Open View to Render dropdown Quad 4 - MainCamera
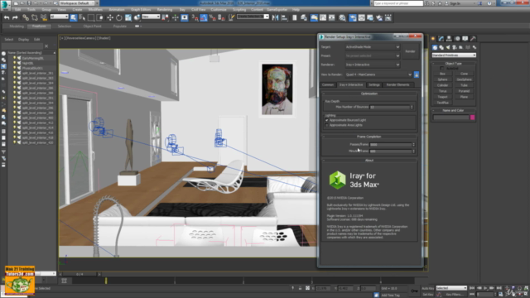Screen dimensions: 530x298 coord(378,74)
